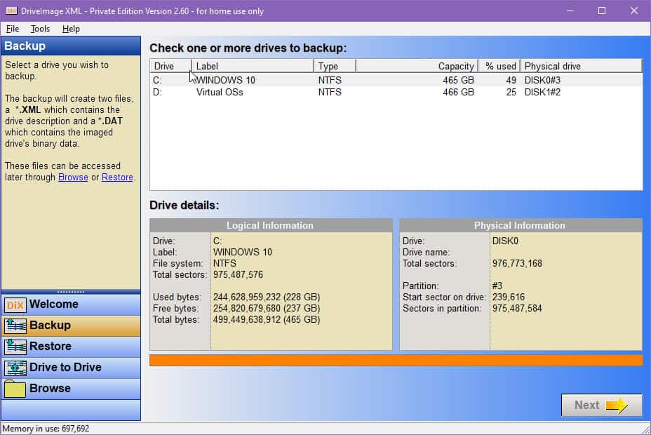Sort by % used column header

[499, 66]
